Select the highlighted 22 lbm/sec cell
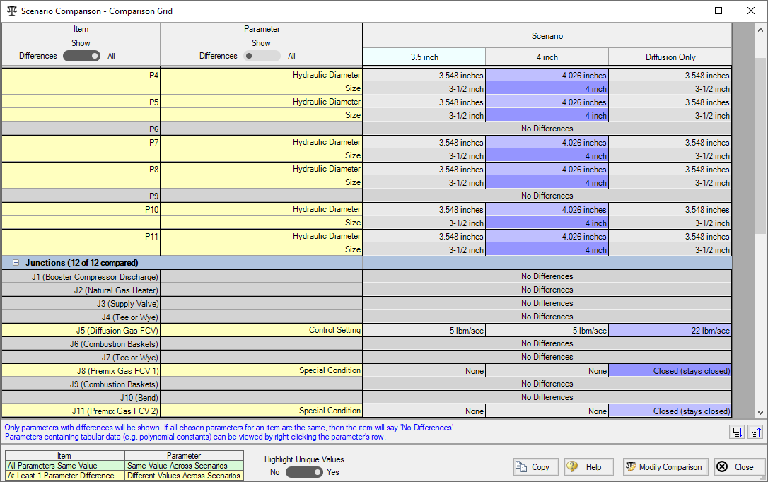 point(670,330)
